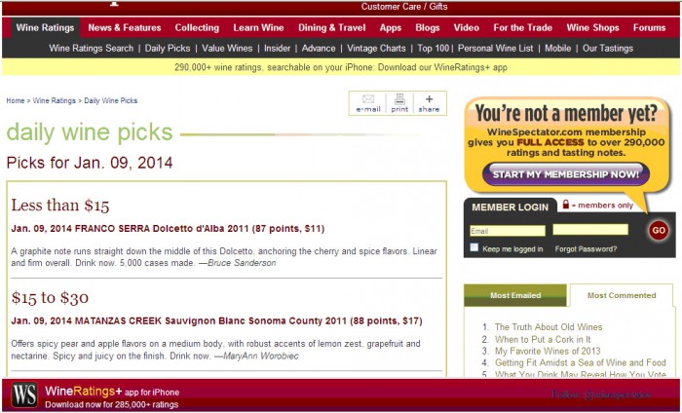
Task: Open The Truth About Old Wines article
Action: click(548, 327)
